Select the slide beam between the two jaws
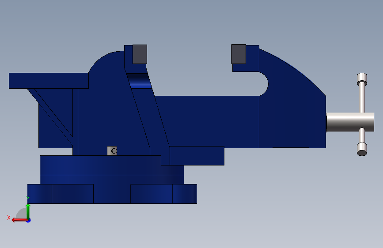This screenshot has height=248, width=383. coord(208,121)
